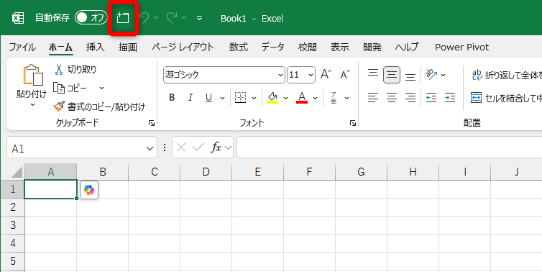The image size is (542, 272).
Task: Click 書式のコピー/貼り付け brush button
Action: pos(99,106)
